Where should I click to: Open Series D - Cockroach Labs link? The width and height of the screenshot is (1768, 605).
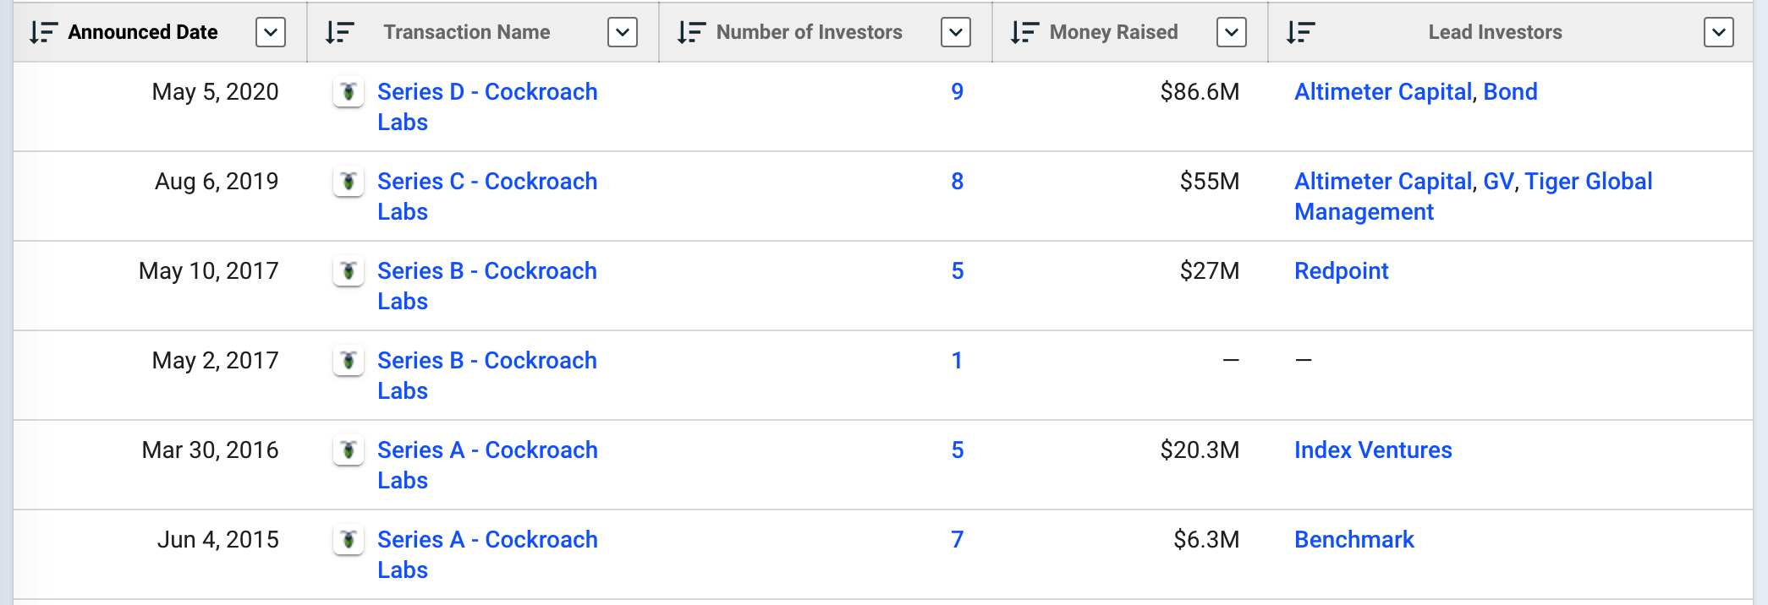487,92
